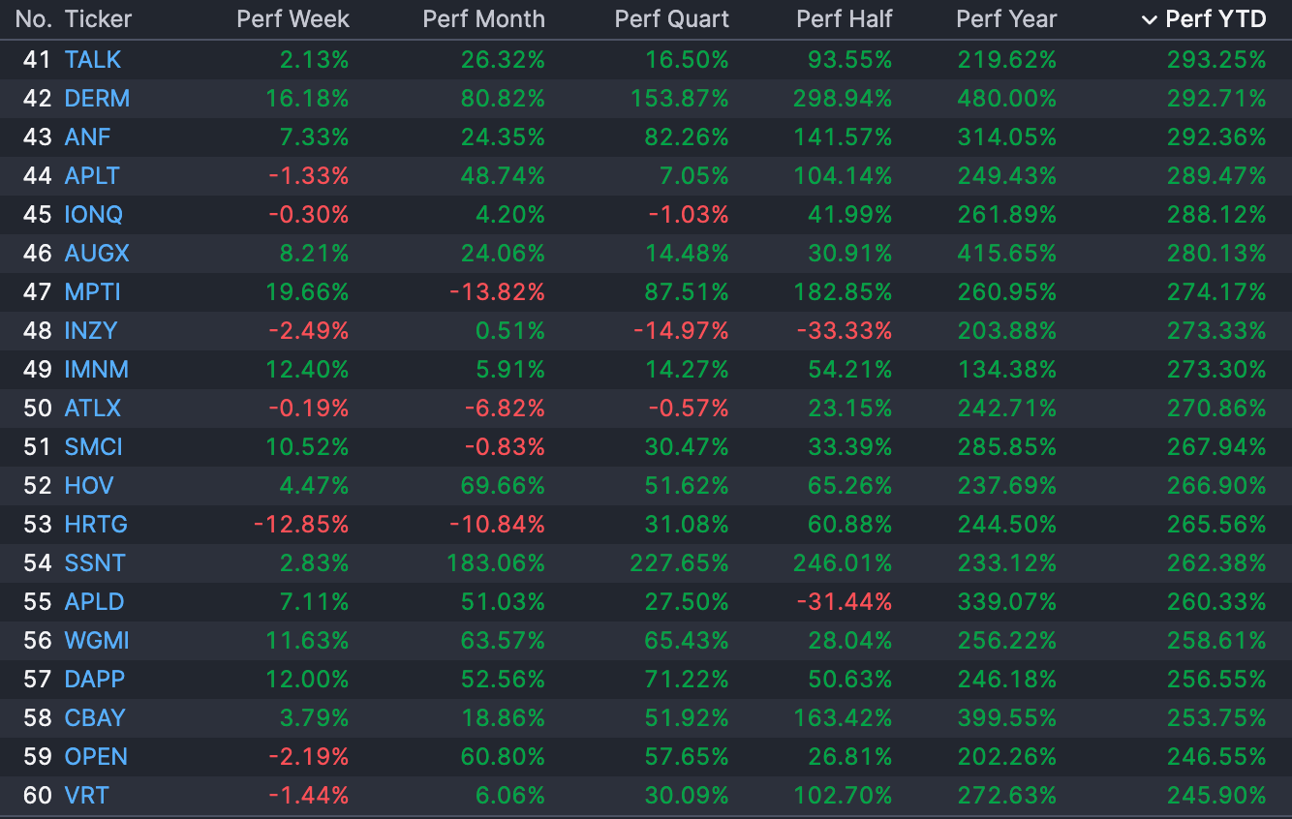Select ANF's Perf Quart value 82.26%

click(689, 137)
